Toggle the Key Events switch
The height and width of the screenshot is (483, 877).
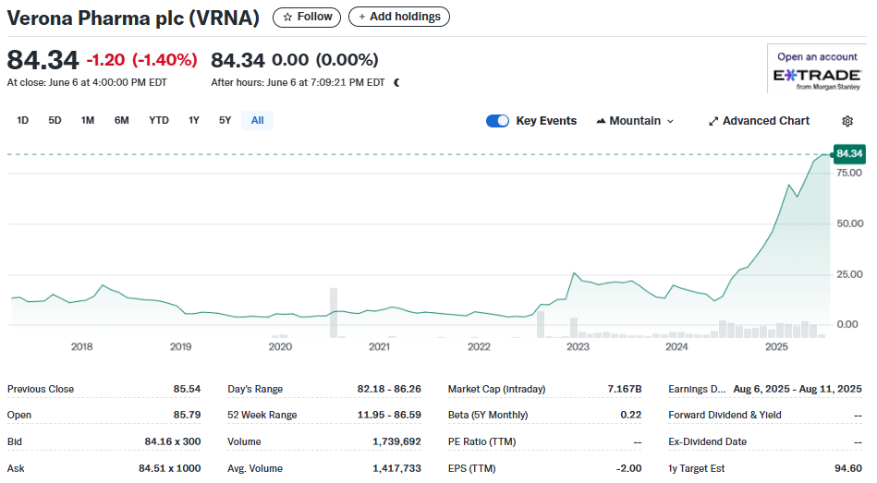498,121
